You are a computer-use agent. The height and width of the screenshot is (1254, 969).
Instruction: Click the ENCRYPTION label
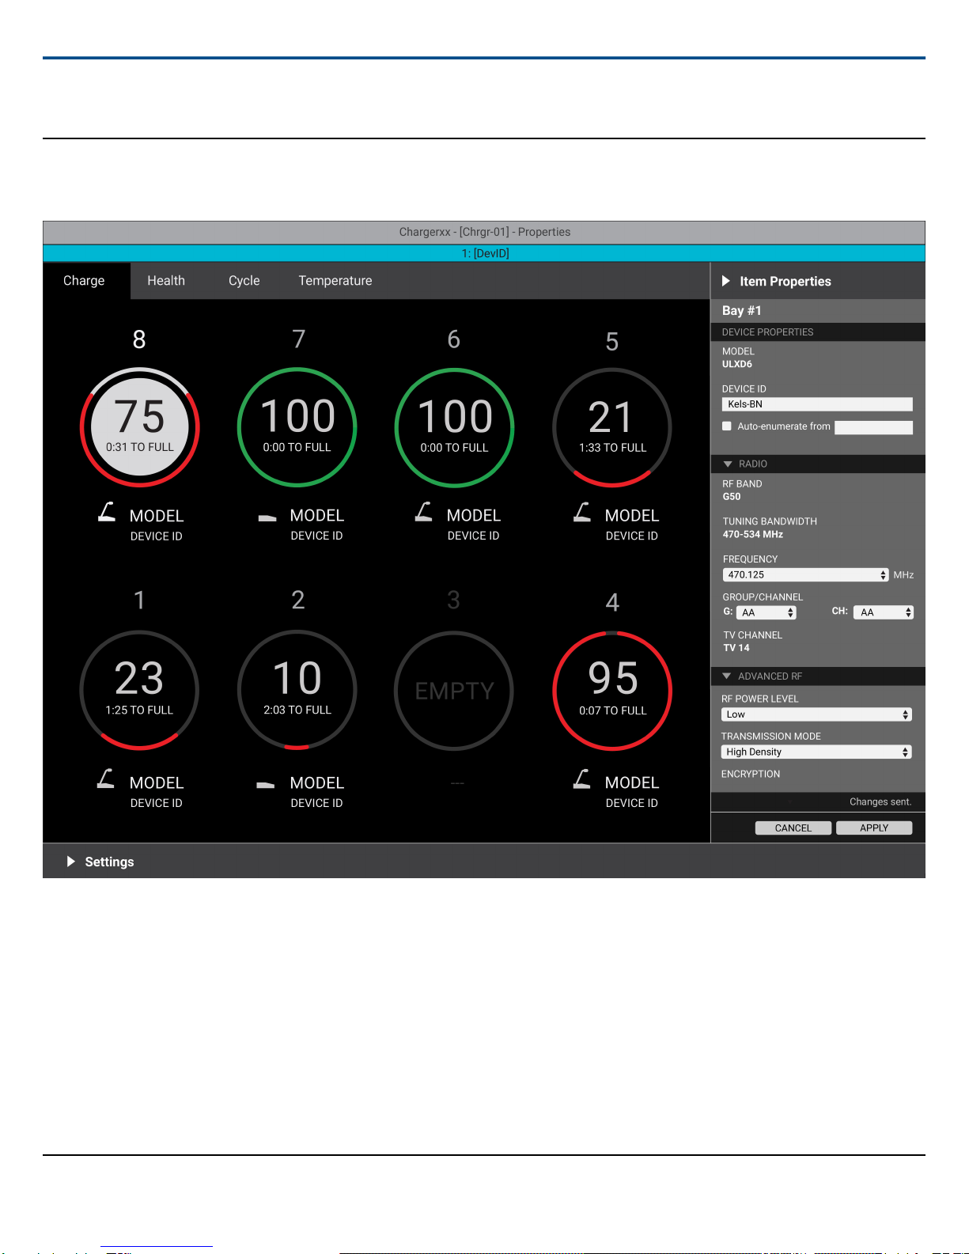[x=751, y=775]
